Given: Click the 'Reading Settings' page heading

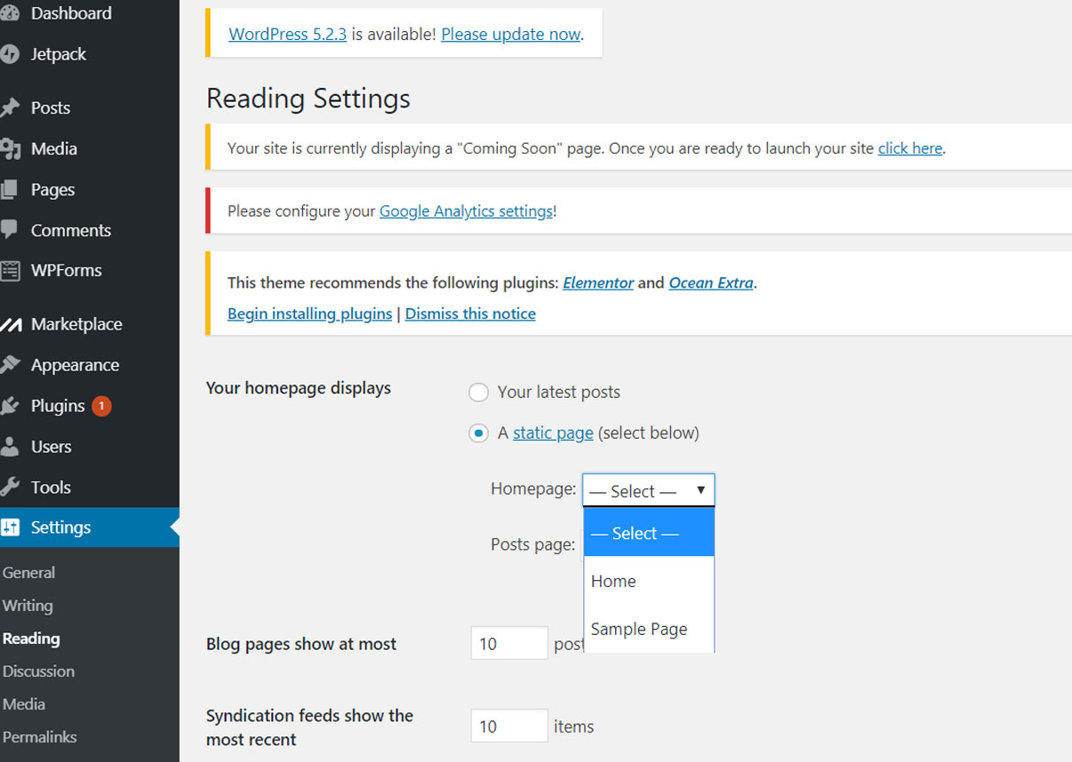Looking at the screenshot, I should pyautogui.click(x=308, y=99).
